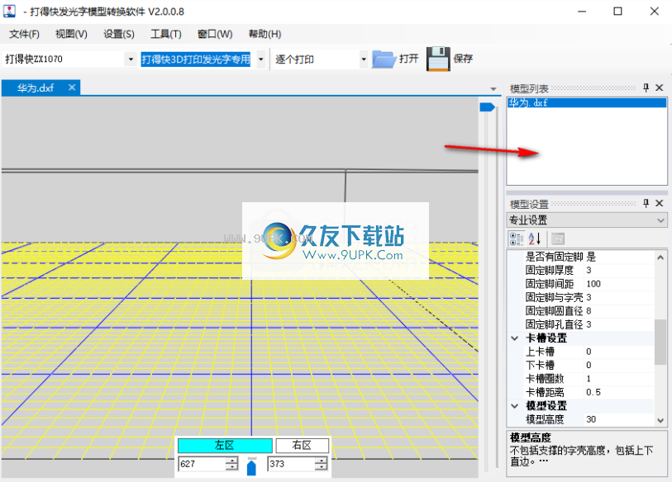Close the 模型设置 panel

(x=660, y=203)
